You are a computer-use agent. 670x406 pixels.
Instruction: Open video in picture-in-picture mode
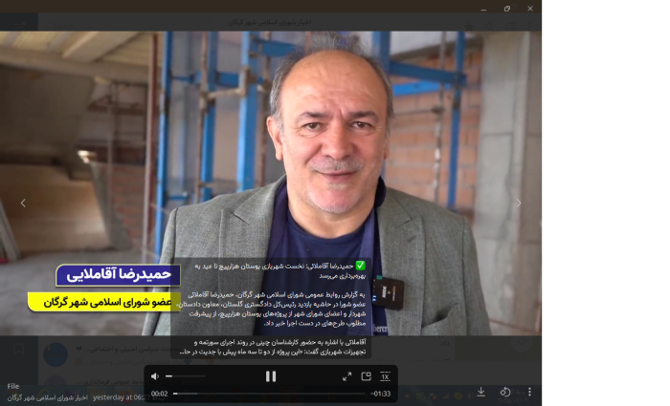(x=367, y=376)
